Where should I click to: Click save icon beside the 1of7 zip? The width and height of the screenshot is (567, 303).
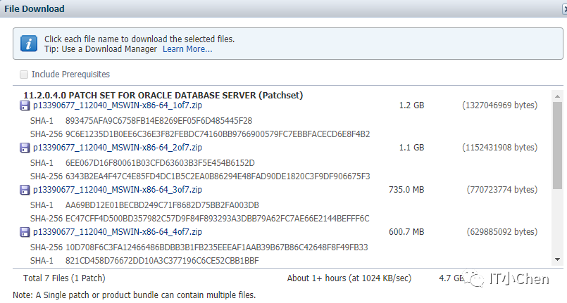[24, 105]
